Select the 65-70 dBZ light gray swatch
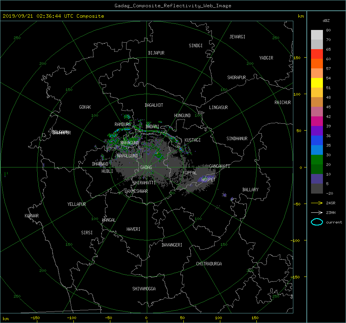Image resolution: width=346 pixels, height=323 pixels. [317, 44]
